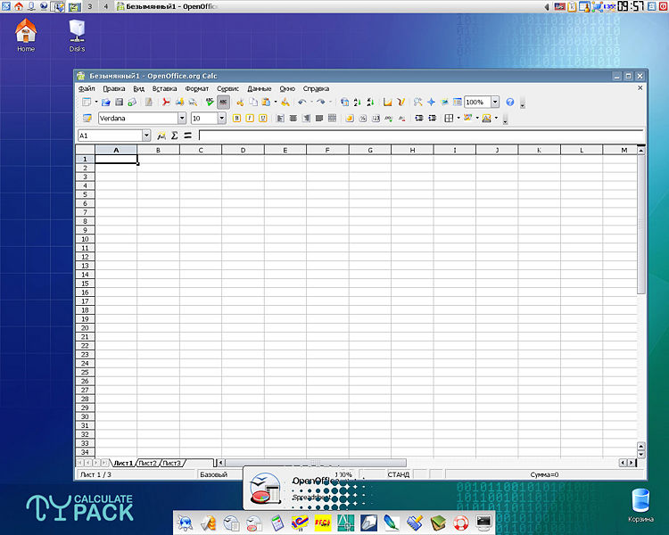Screen dimensions: 669x535
Task: Print the file directly
Action: pos(179,102)
